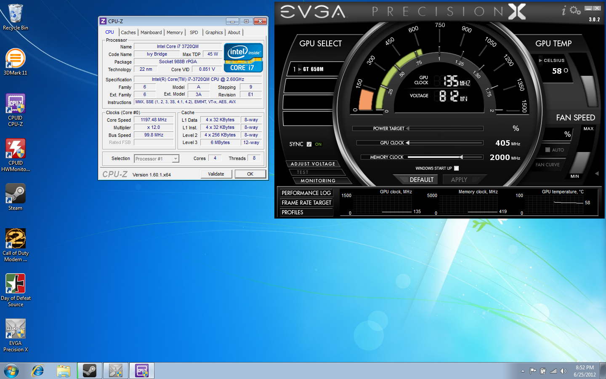Switch to the Mainboard tab in CPU-Z

click(x=151, y=32)
